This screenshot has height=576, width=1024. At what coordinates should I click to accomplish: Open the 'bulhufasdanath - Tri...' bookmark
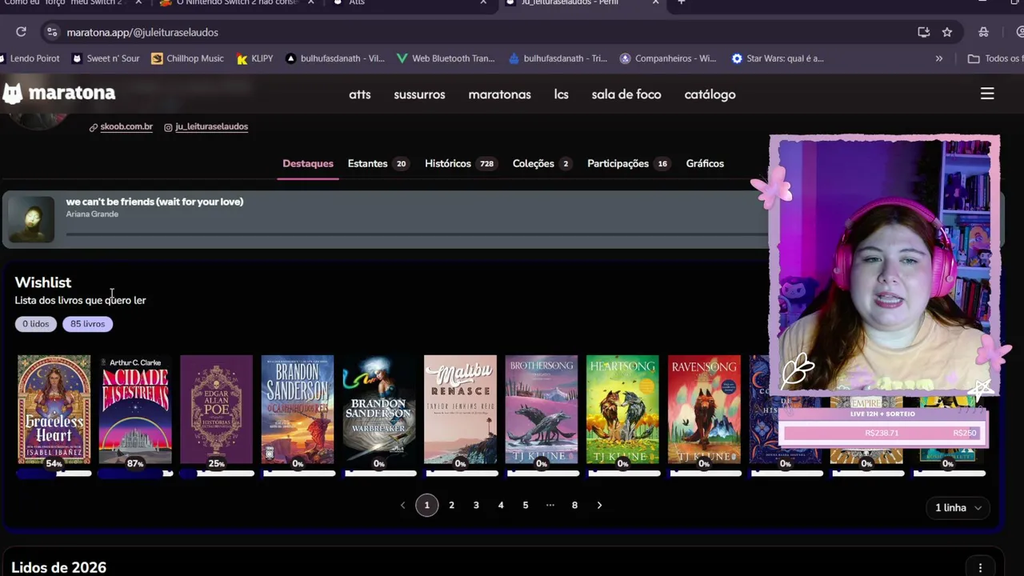558,58
